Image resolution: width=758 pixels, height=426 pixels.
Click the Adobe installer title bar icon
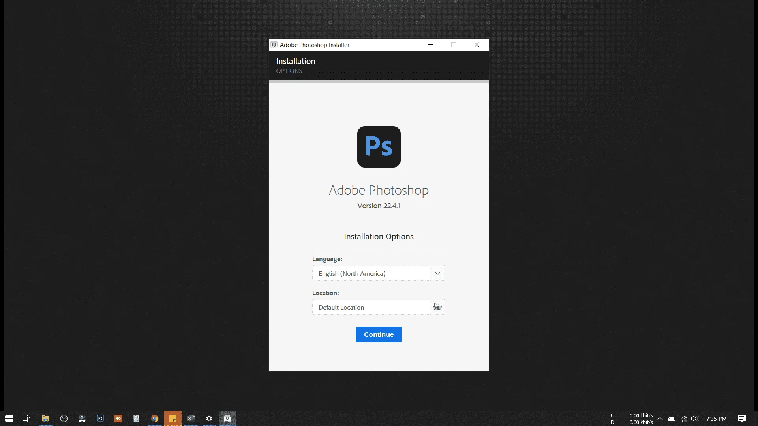click(274, 45)
